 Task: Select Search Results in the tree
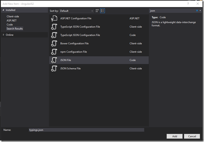tap(15, 28)
